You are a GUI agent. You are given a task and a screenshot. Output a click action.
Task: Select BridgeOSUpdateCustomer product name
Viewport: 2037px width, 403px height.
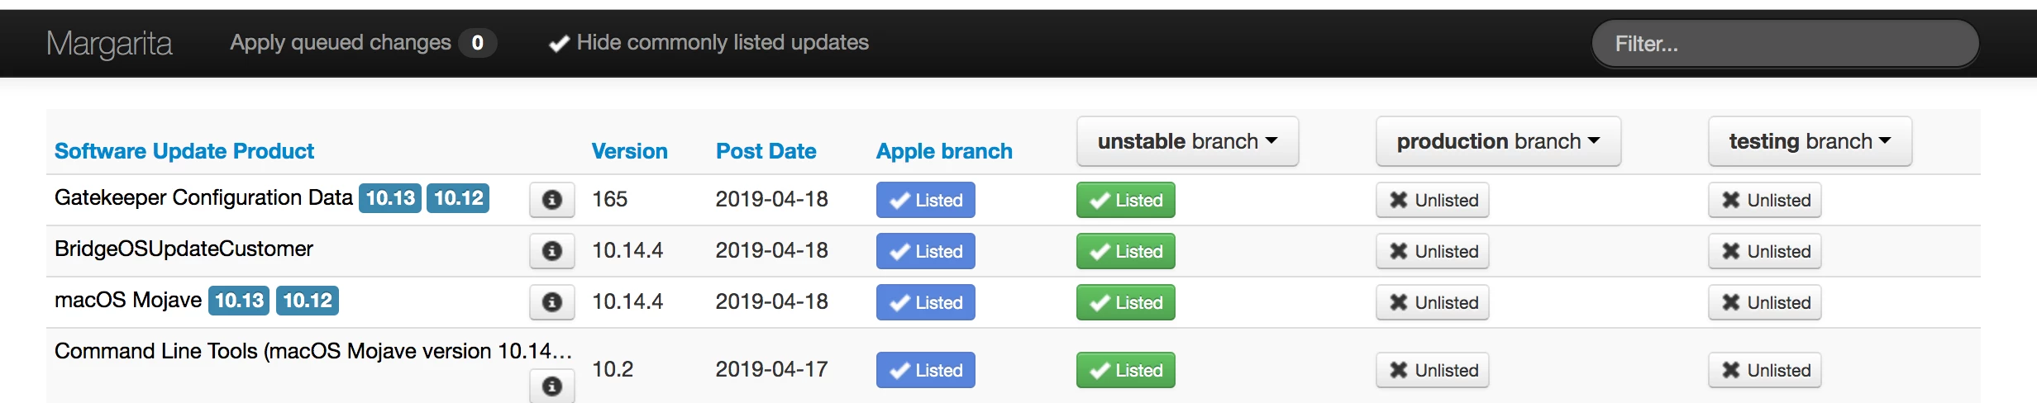[x=184, y=249]
